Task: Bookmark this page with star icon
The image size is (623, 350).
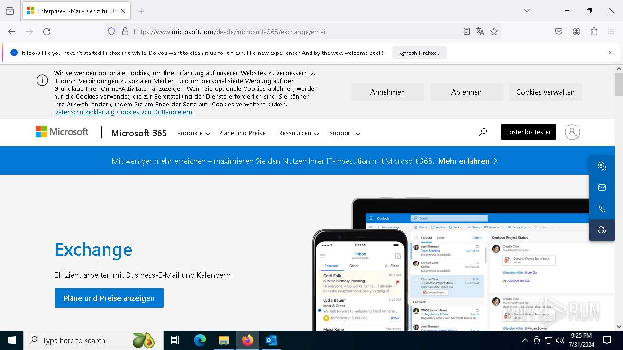Action: click(494, 31)
